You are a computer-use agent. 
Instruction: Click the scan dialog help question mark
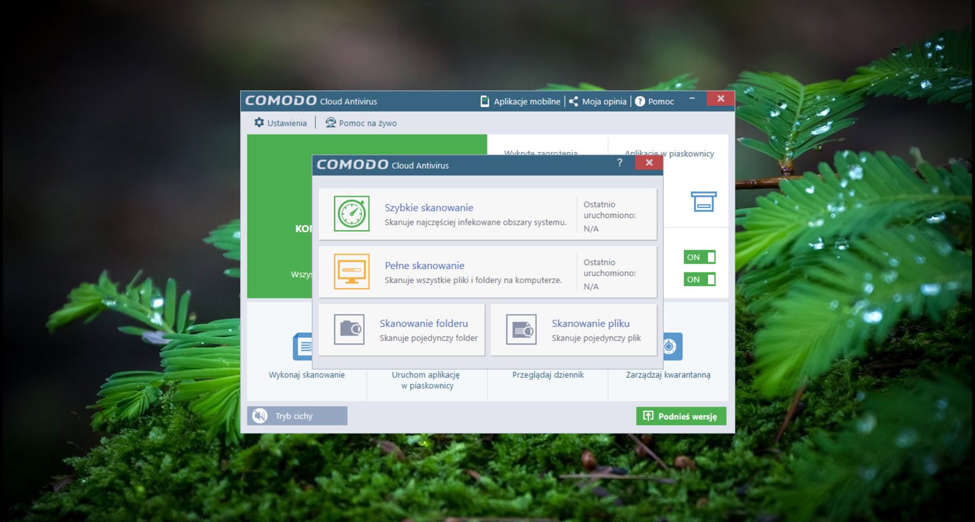620,163
